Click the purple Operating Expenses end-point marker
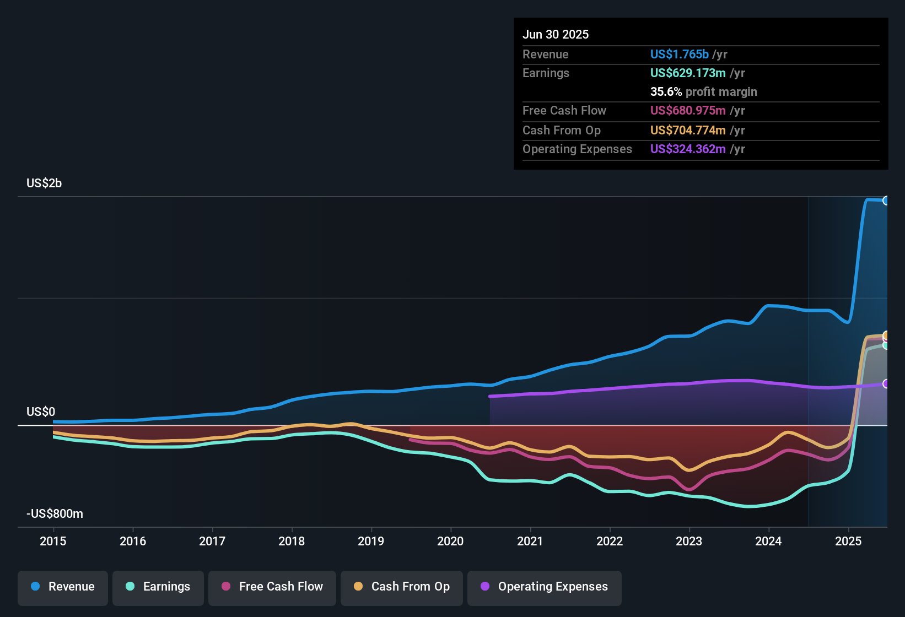The height and width of the screenshot is (617, 905). point(886,384)
